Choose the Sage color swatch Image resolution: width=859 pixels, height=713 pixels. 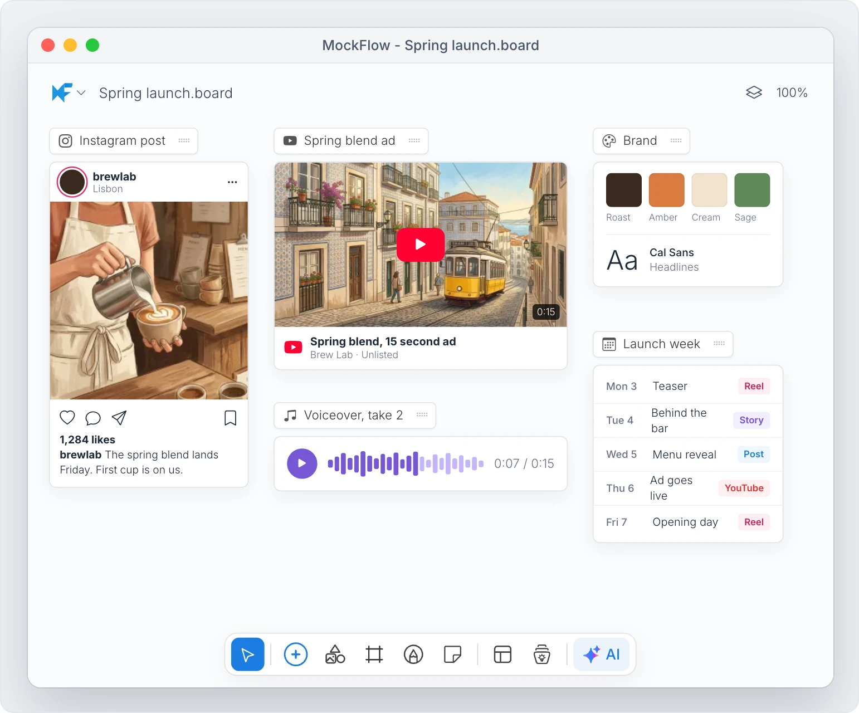point(752,190)
